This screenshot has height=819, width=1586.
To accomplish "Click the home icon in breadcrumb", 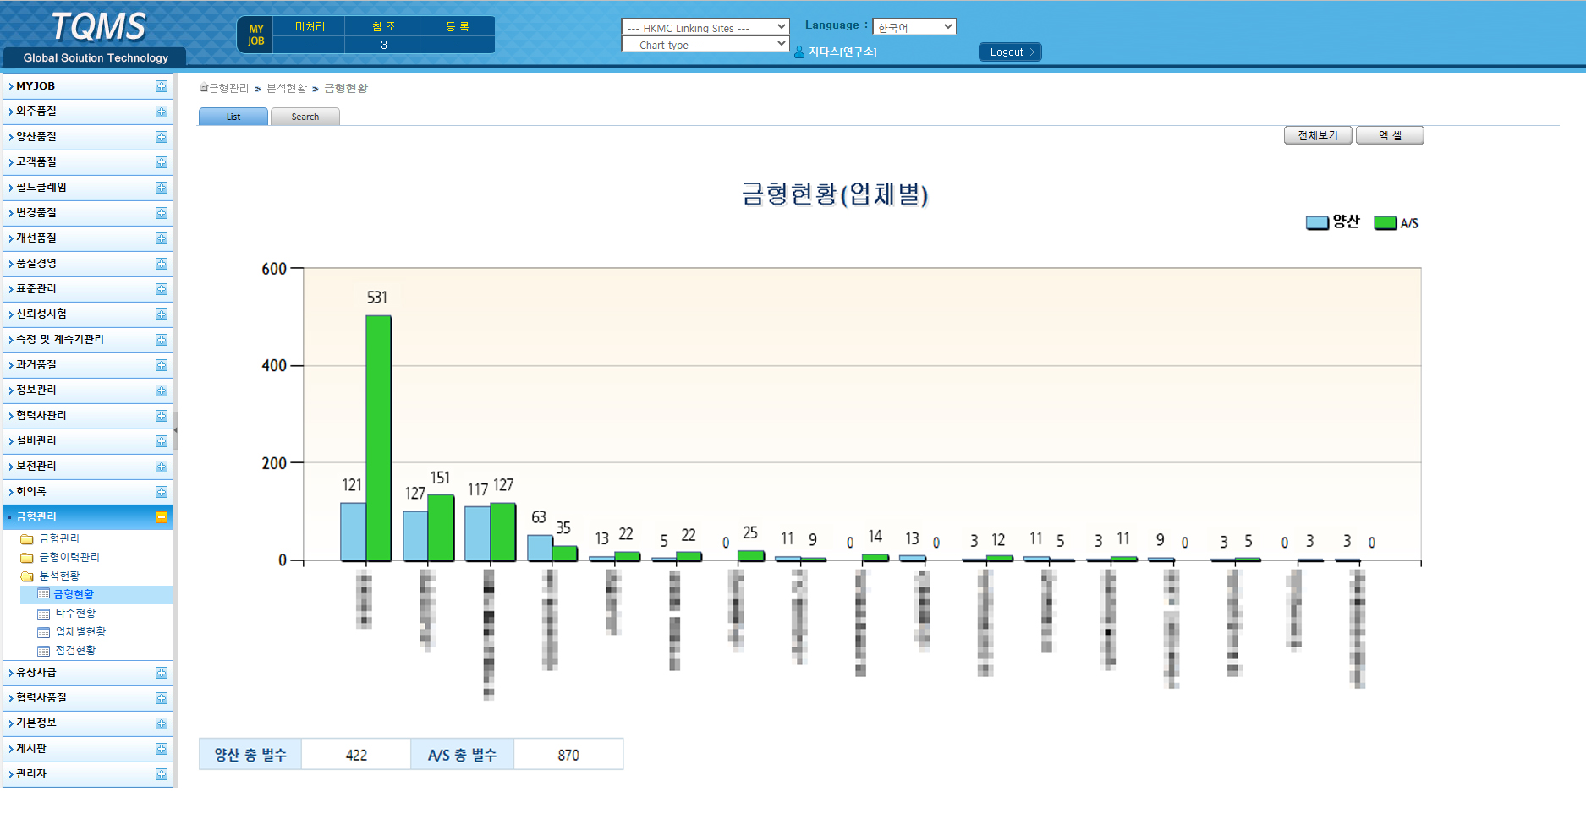I will (x=204, y=88).
